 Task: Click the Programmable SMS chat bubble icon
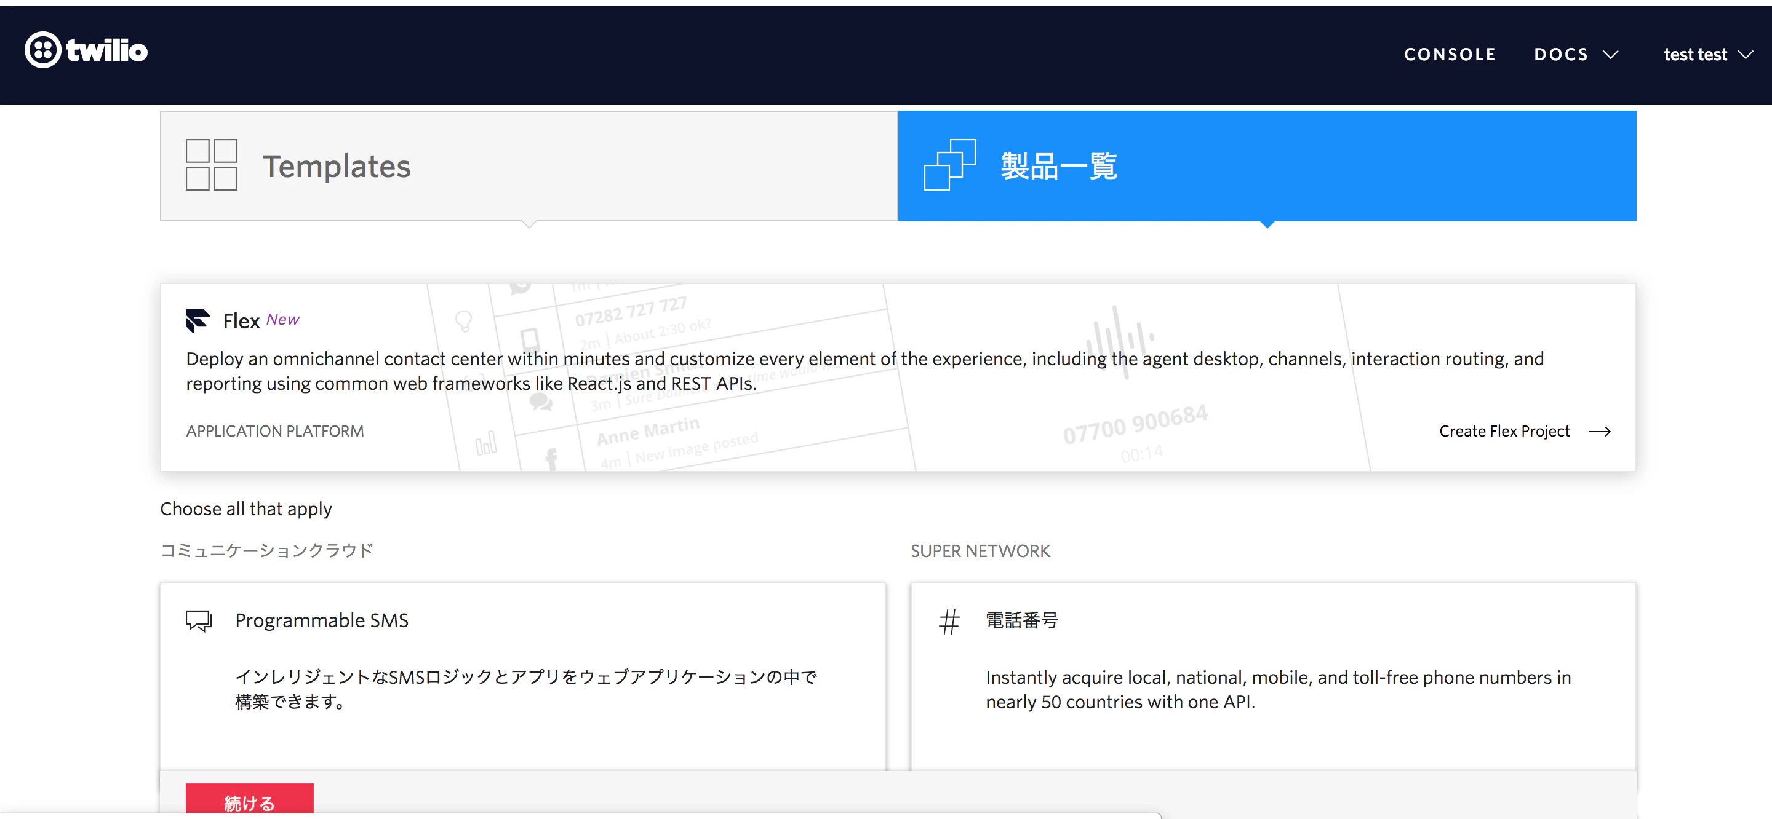click(199, 621)
